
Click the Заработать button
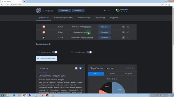pos(64,11)
